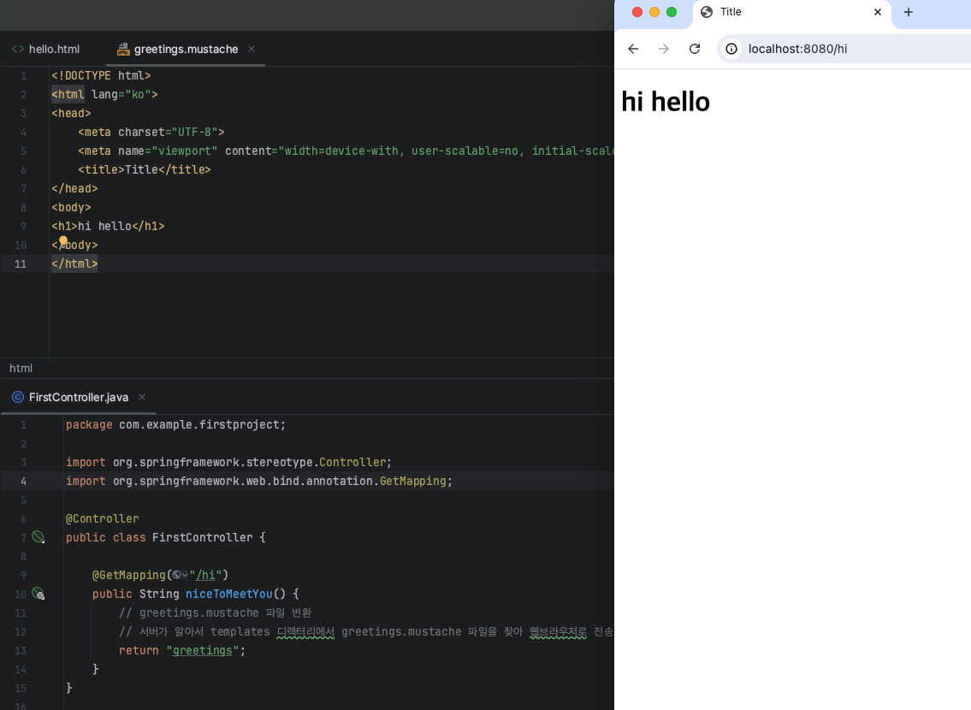The image size is (971, 710).
Task: Close the greetings.mustache tab
Action: click(x=252, y=49)
